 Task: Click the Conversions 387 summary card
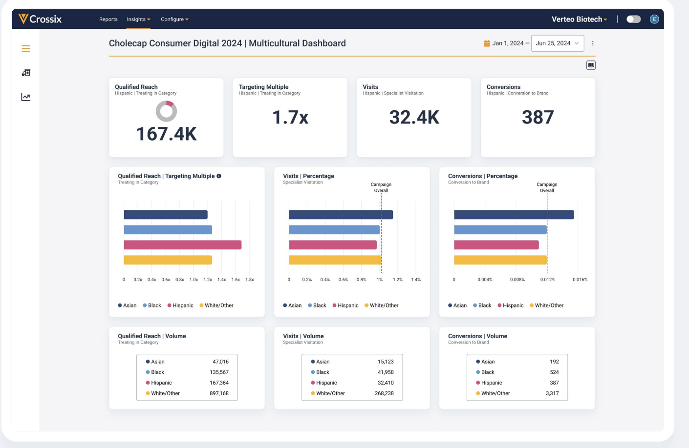click(538, 117)
